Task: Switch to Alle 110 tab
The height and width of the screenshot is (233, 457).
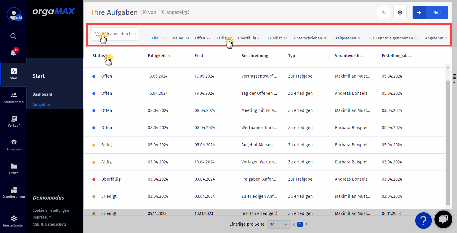Action: 158,38
